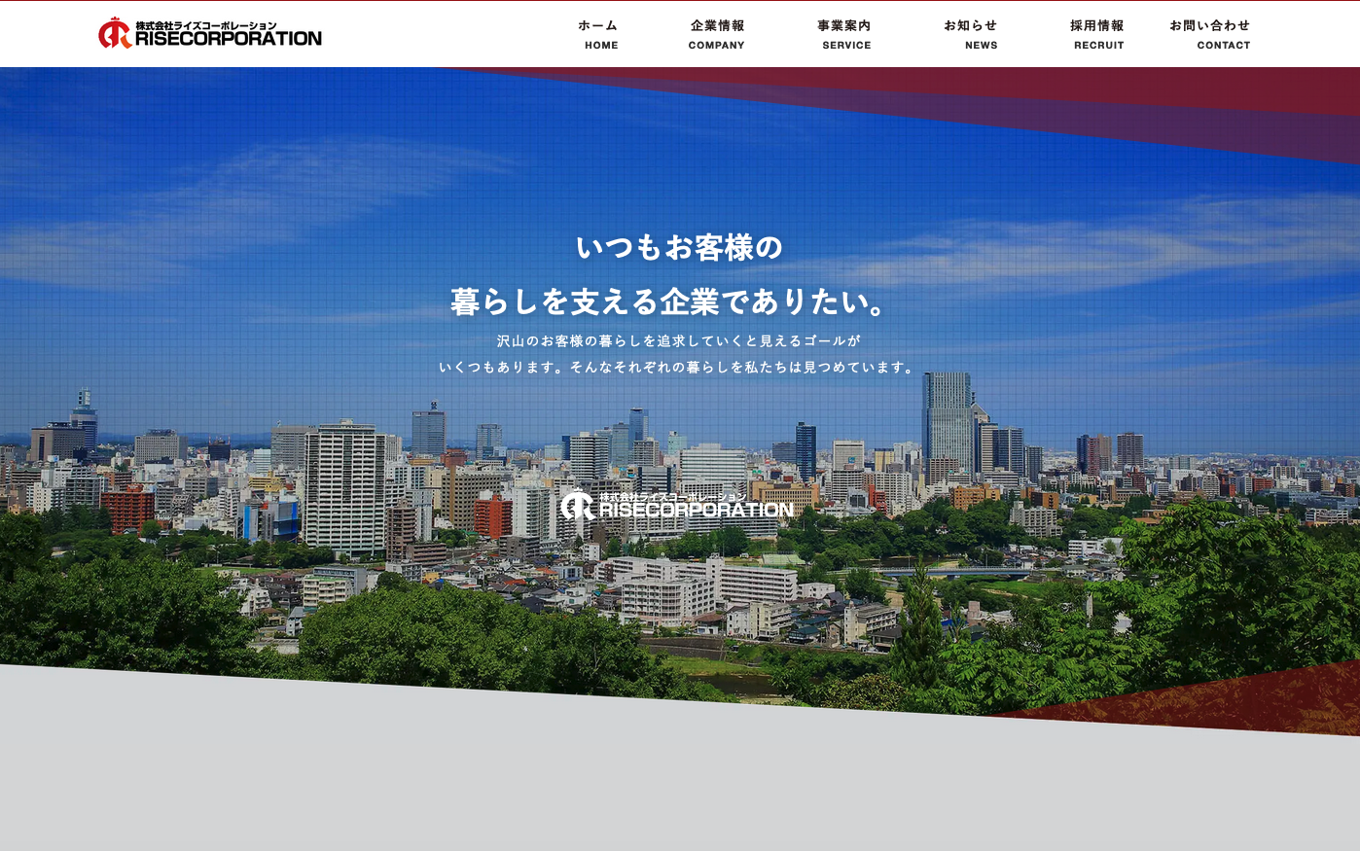The width and height of the screenshot is (1360, 851).
Task: Click the subtitle text below the hero headline
Action: click(678, 354)
